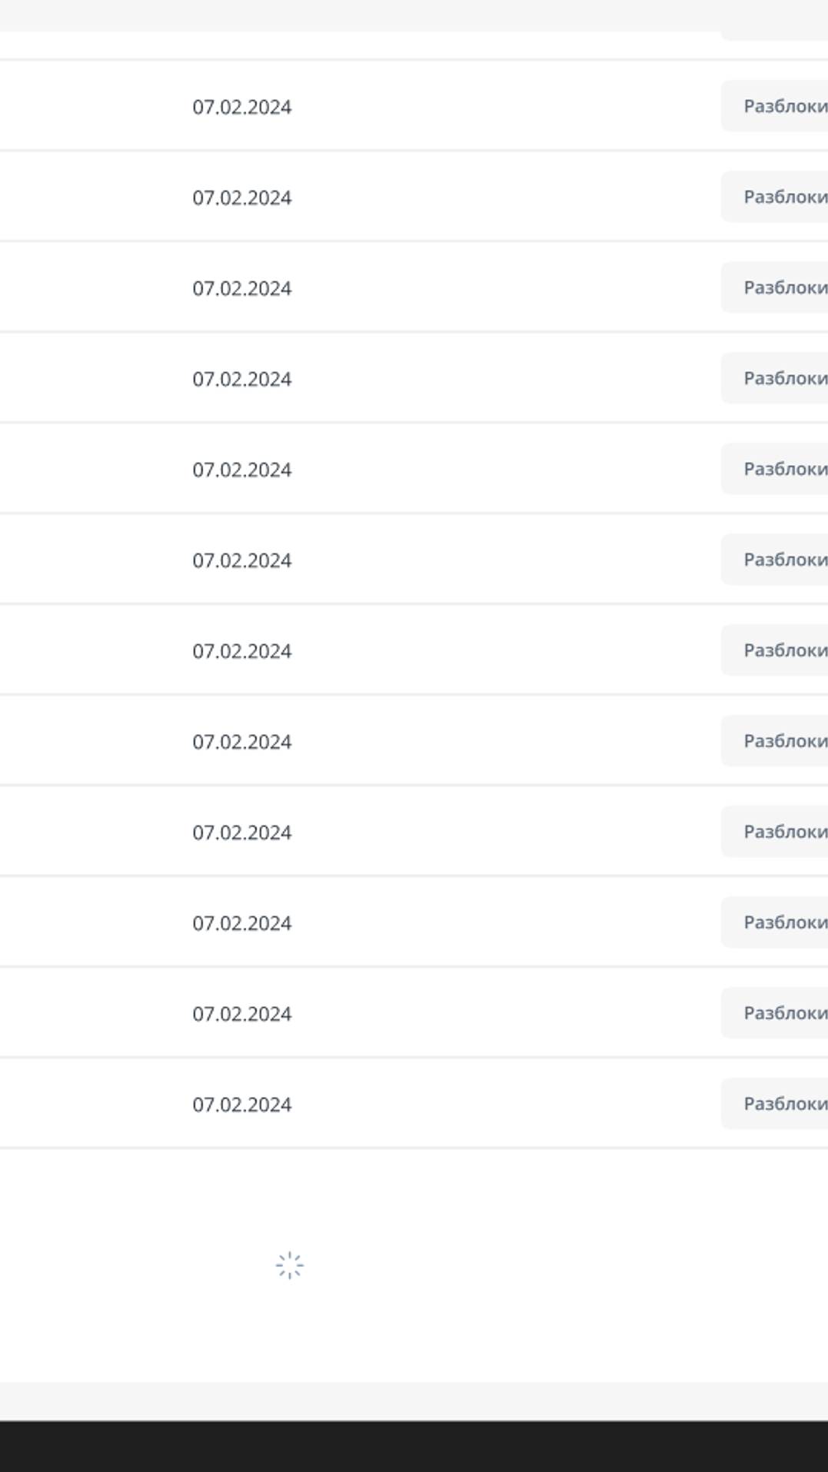Unblock the last entry in the list

point(776,1104)
